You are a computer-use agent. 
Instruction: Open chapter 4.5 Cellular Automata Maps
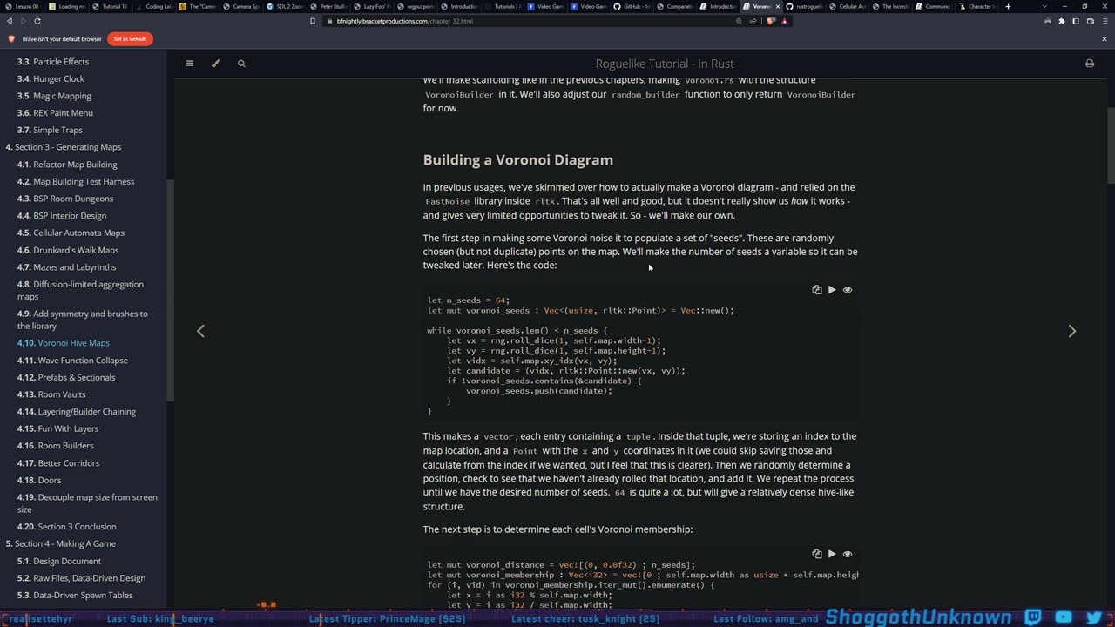coord(71,233)
